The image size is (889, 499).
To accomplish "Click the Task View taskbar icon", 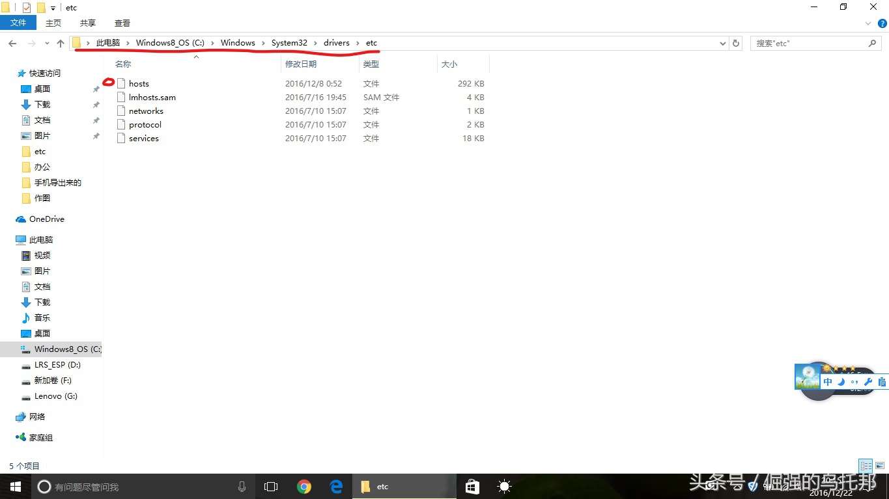I will pyautogui.click(x=271, y=487).
